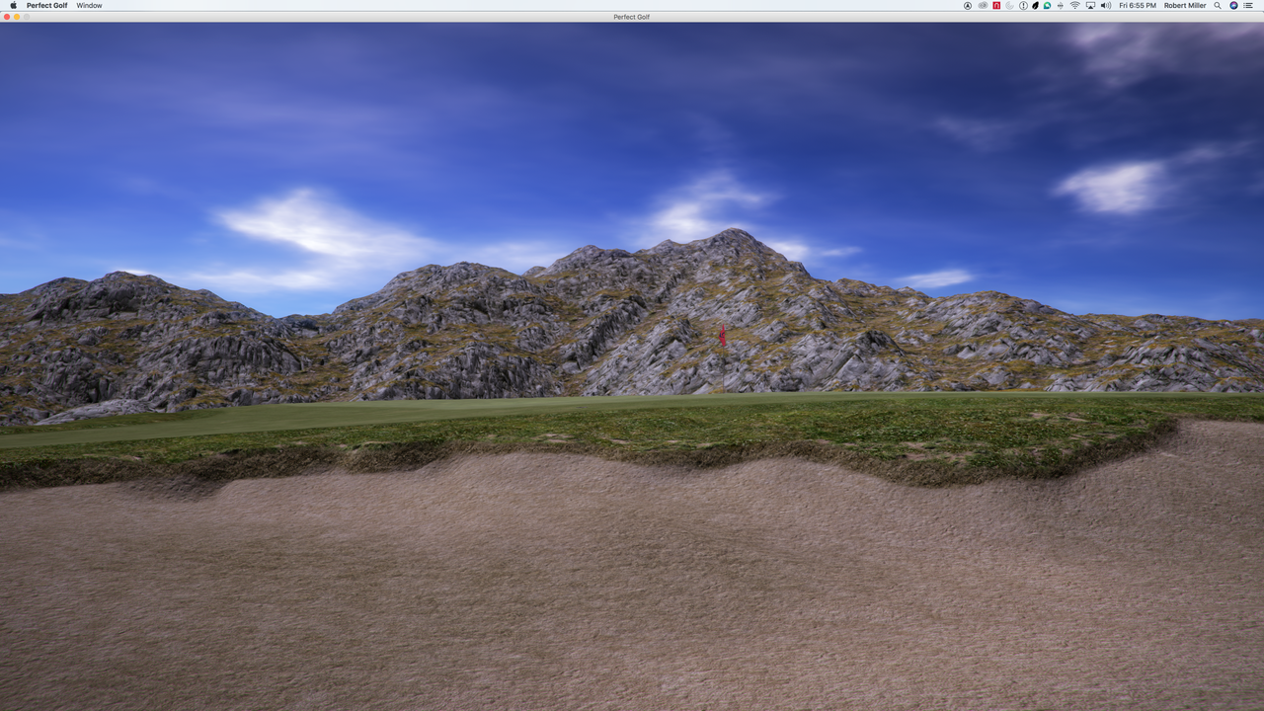Open Notification Center list icon
The image size is (1264, 711).
pos(1249,5)
